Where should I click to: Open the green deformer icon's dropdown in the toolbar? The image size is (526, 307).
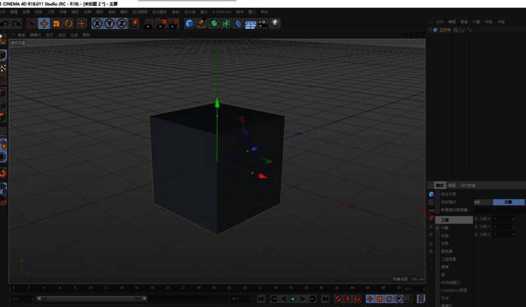point(226,24)
